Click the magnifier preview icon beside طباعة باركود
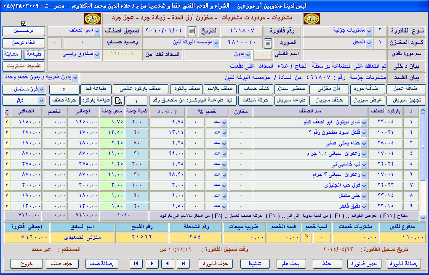 pyautogui.click(x=119, y=101)
